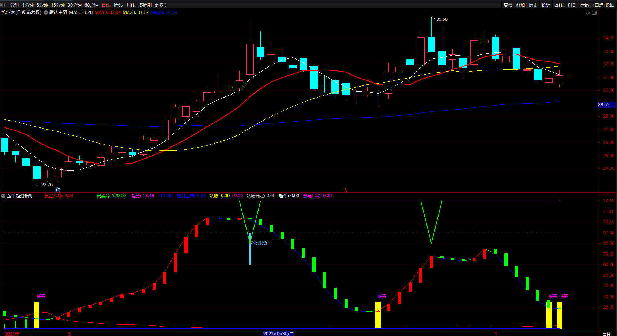
Task: Click the stock name 凯尔达(日线.前复权)
Action: 21,12
